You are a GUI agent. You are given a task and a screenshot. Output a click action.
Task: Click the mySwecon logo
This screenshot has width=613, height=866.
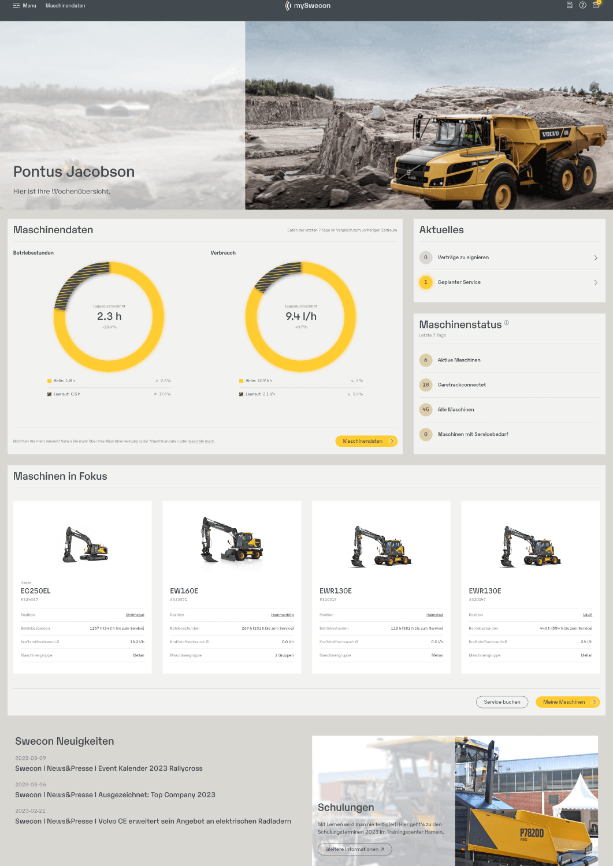coord(307,6)
